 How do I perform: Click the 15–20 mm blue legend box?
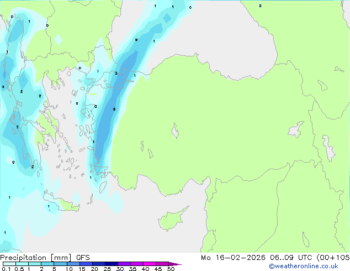point(86,264)
